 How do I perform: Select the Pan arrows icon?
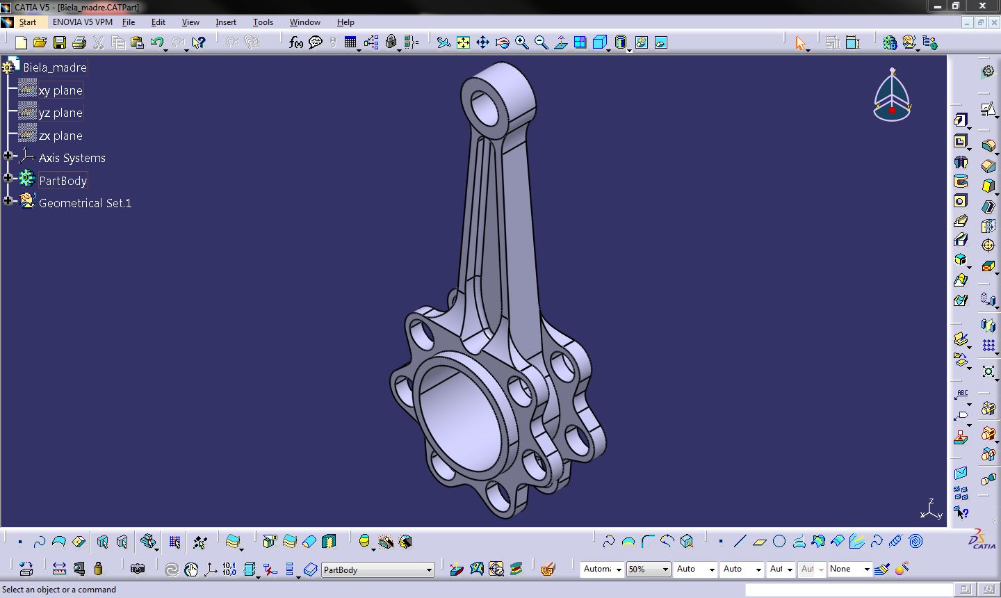coord(482,43)
